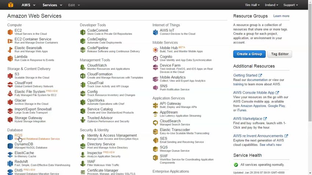Open the EC2 service icon
The image size is (312, 175).
coord(10,32)
